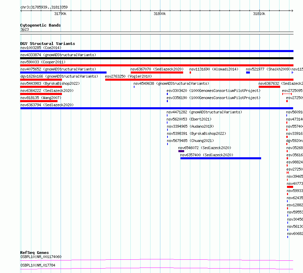Open nsv6367632 Sedlazeck variant label
303x273 pixels.
[281, 83]
